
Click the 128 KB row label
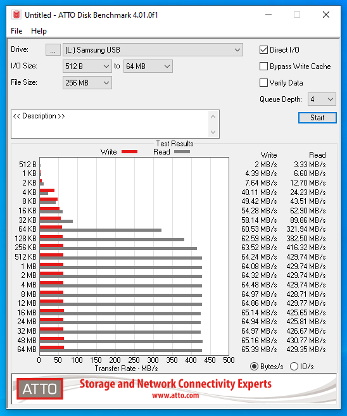[x=25, y=239]
